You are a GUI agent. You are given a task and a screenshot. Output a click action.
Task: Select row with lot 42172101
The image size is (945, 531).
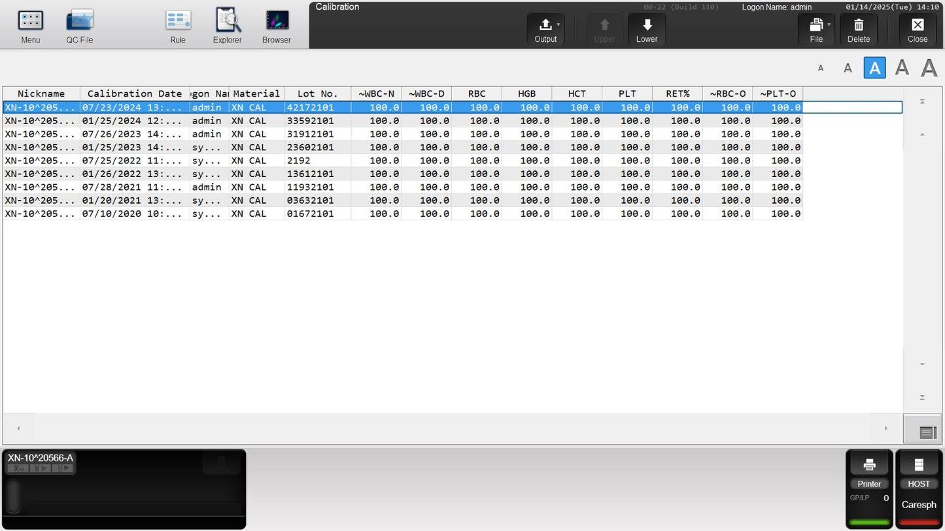tap(453, 107)
